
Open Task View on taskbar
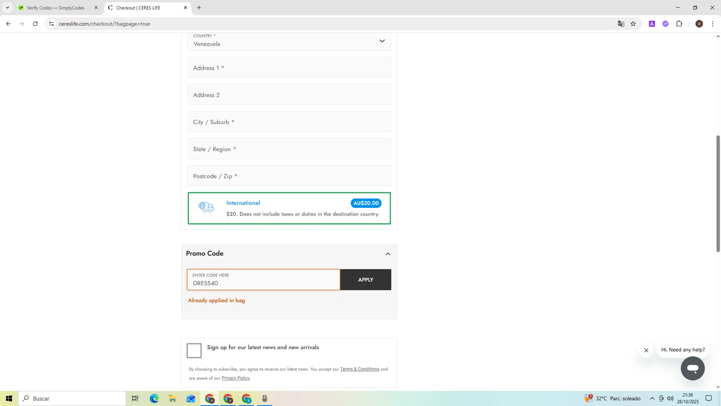coord(135,398)
